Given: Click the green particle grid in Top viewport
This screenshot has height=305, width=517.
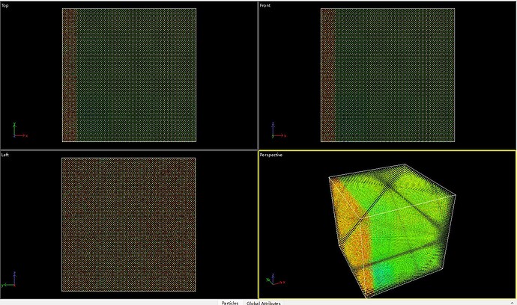Looking at the screenshot, I should pyautogui.click(x=136, y=75).
